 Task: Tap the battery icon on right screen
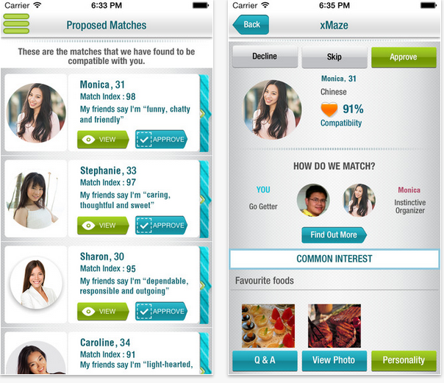[x=429, y=5]
